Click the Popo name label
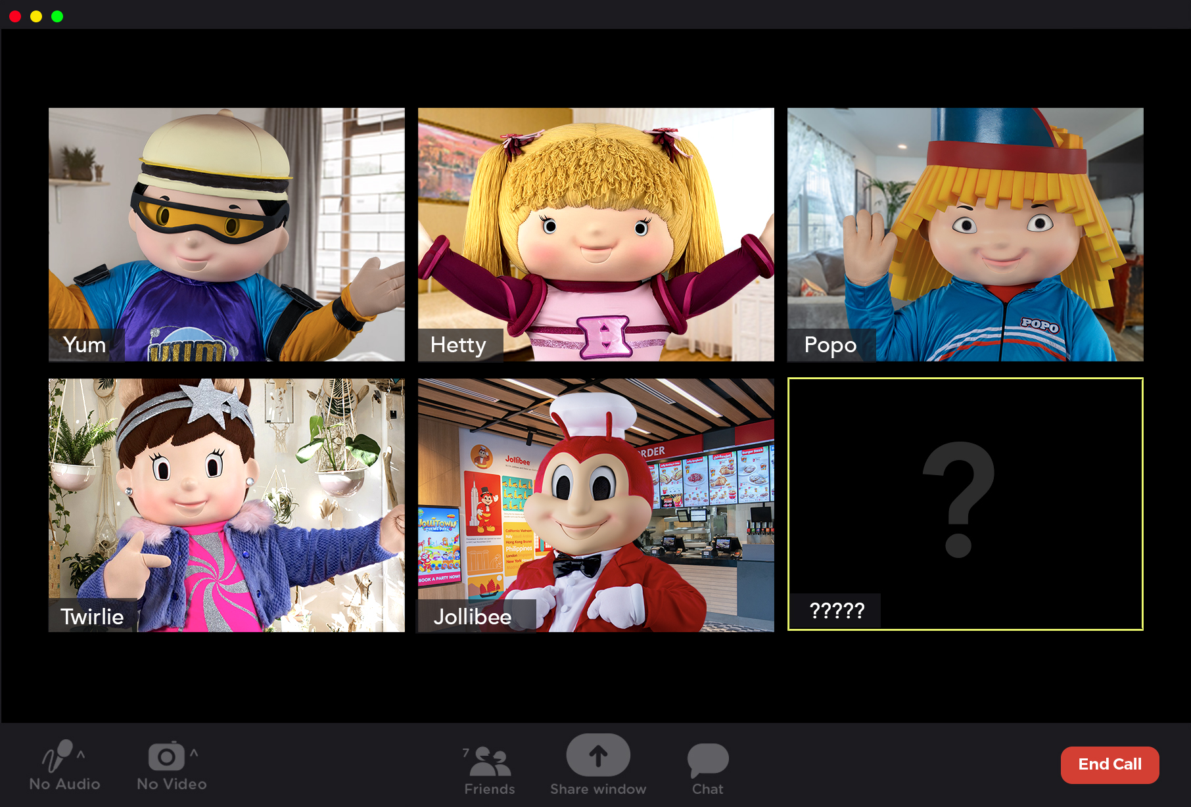 coord(831,345)
